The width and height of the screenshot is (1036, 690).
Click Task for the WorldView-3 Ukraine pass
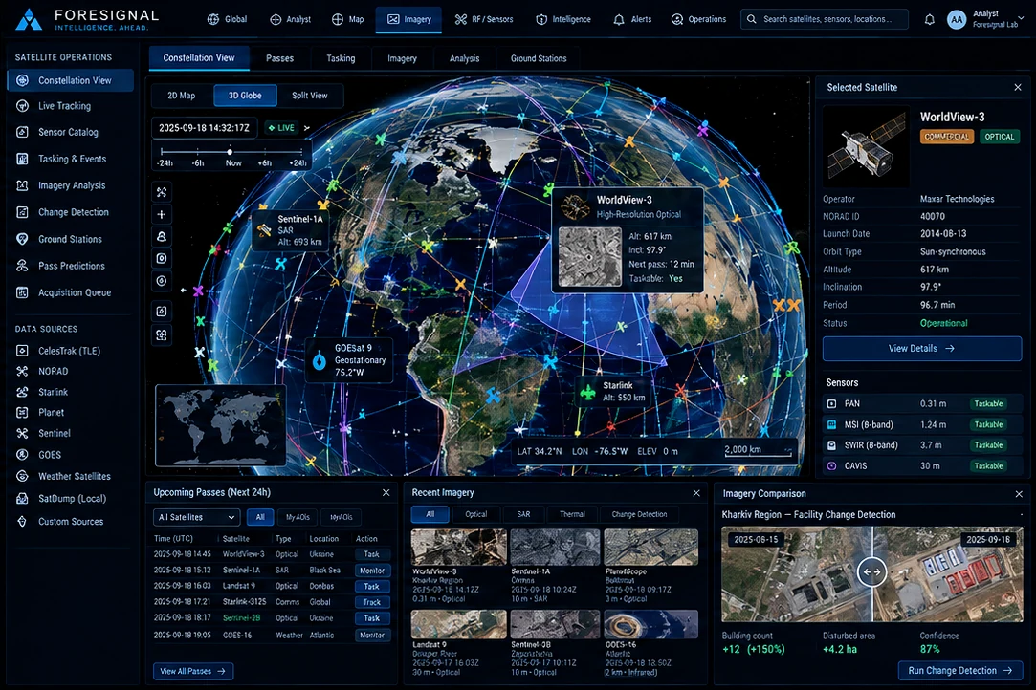coord(372,554)
